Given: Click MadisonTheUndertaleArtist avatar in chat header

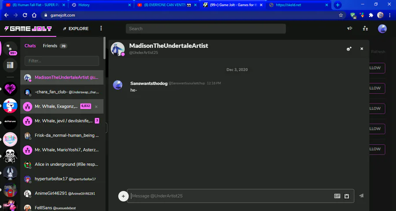Looking at the screenshot, I should coord(117,49).
